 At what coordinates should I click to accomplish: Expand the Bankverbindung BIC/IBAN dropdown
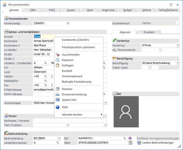pyautogui.click(x=59, y=138)
